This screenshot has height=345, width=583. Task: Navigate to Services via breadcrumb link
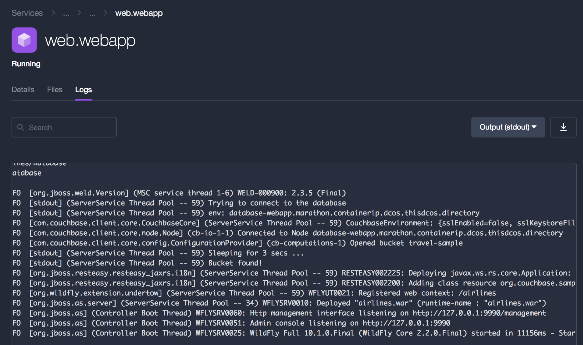coord(27,13)
